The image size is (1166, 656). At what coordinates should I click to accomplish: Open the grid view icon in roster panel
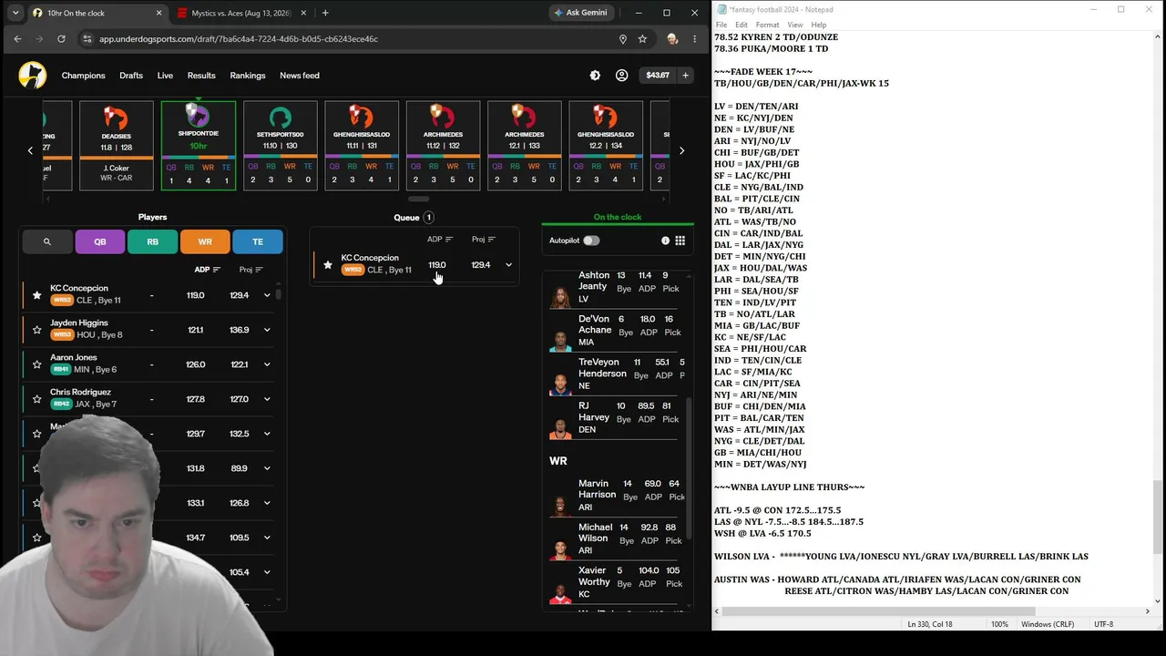(680, 241)
